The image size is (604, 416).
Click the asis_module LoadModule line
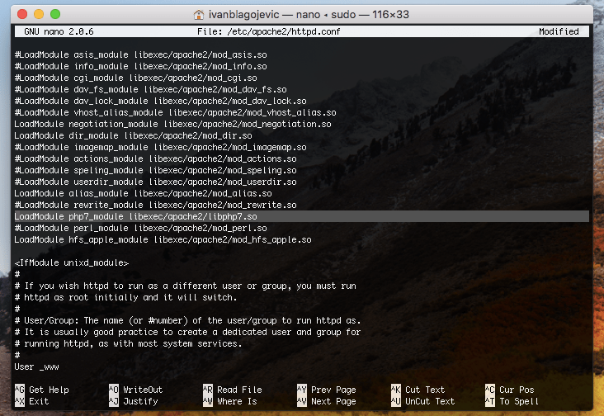click(x=140, y=54)
